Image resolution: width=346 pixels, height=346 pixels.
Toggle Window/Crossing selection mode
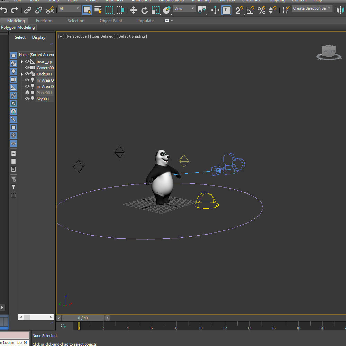120,10
